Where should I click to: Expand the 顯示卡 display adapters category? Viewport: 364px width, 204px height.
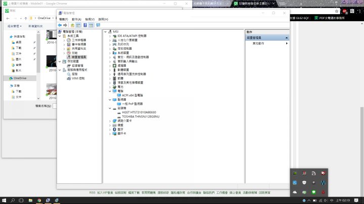[x=110, y=133]
